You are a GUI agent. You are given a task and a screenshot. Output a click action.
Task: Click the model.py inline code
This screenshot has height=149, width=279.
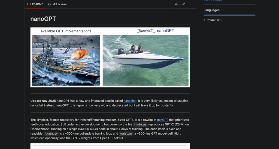(126, 133)
